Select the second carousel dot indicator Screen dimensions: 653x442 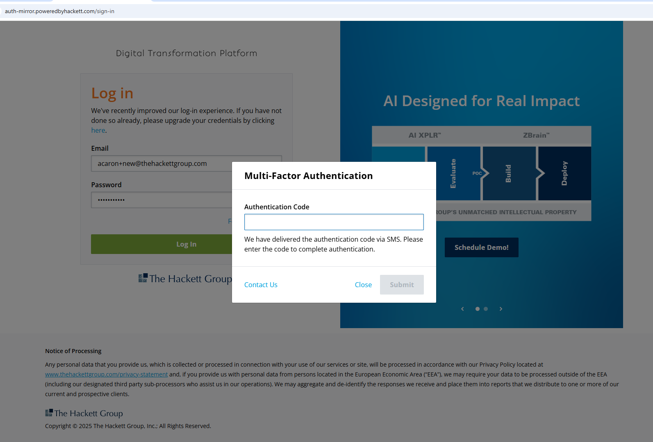click(486, 309)
